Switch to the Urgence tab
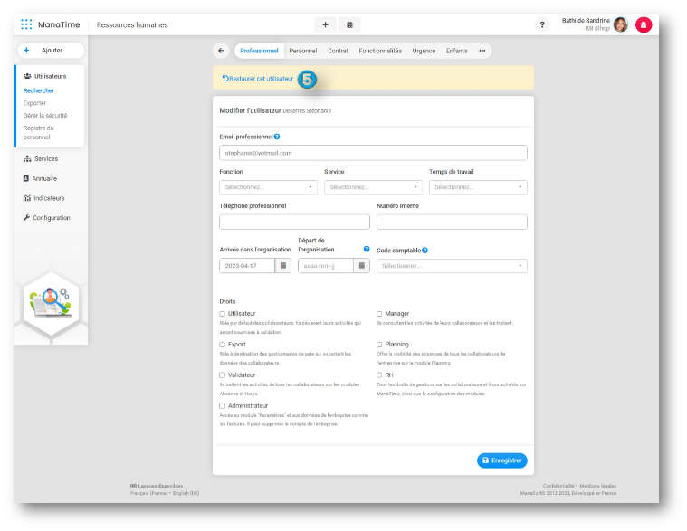 [424, 51]
